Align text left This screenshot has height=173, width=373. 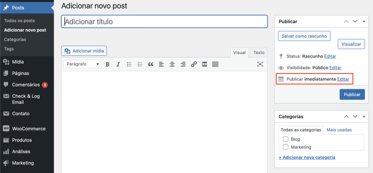click(161, 64)
